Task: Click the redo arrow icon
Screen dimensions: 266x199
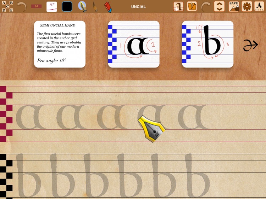Action: pyautogui.click(x=205, y=7)
